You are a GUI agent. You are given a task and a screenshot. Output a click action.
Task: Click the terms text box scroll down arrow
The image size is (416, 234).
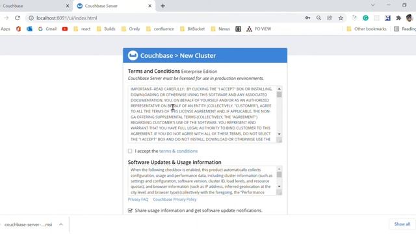coord(279,134)
